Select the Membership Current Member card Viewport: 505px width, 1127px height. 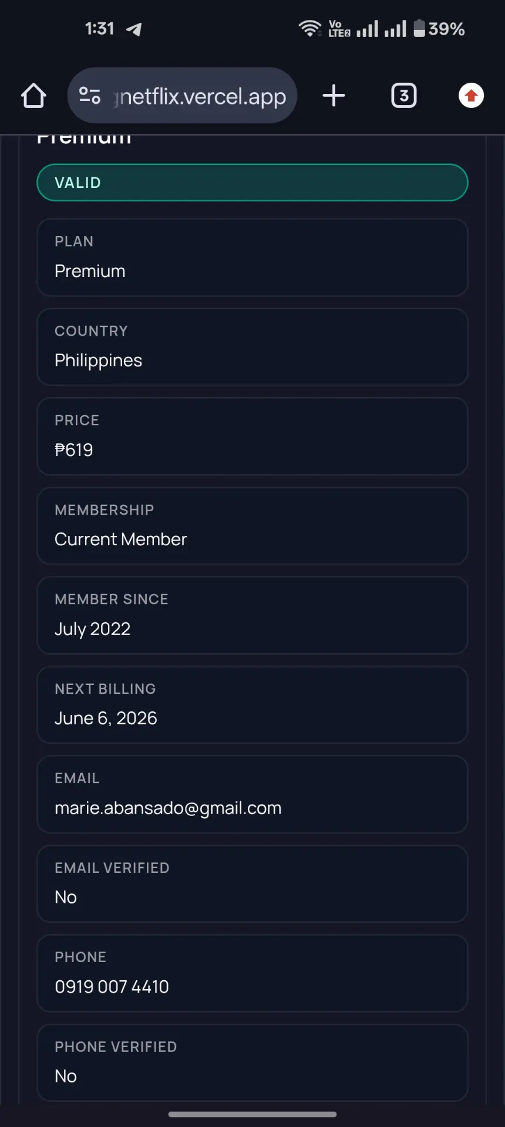(253, 526)
